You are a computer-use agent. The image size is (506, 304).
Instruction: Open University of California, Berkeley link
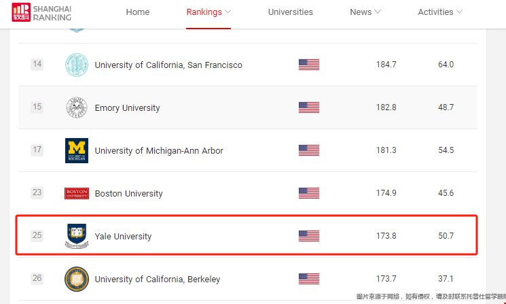[x=158, y=279]
